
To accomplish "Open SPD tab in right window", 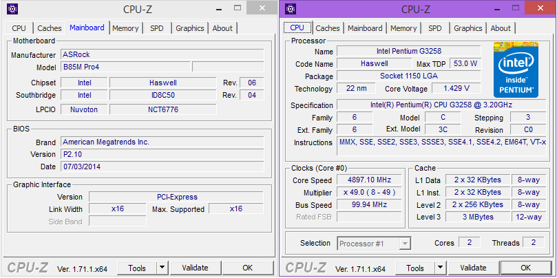I will [x=435, y=28].
